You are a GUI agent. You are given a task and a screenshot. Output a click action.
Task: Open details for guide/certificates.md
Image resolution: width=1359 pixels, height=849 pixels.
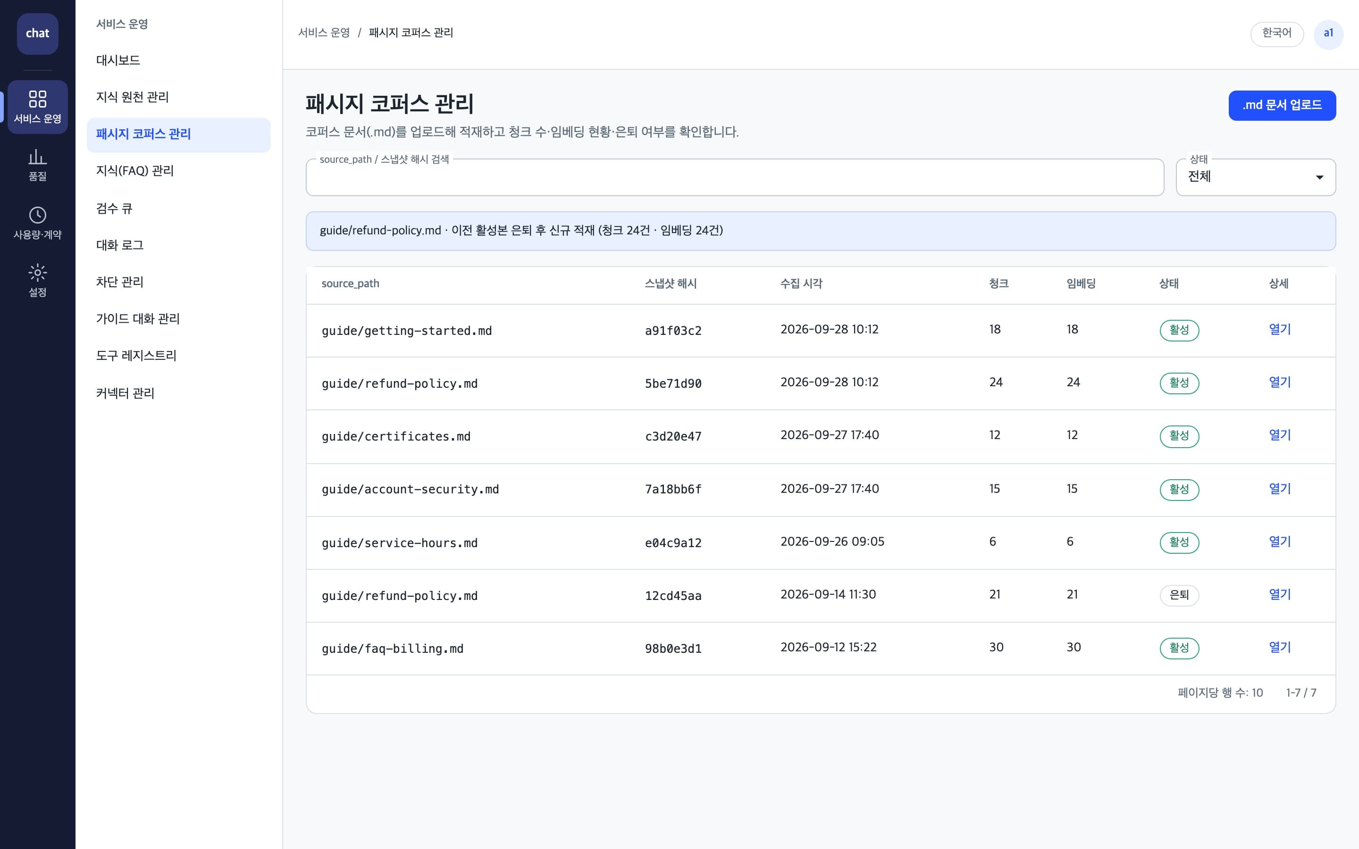1280,435
